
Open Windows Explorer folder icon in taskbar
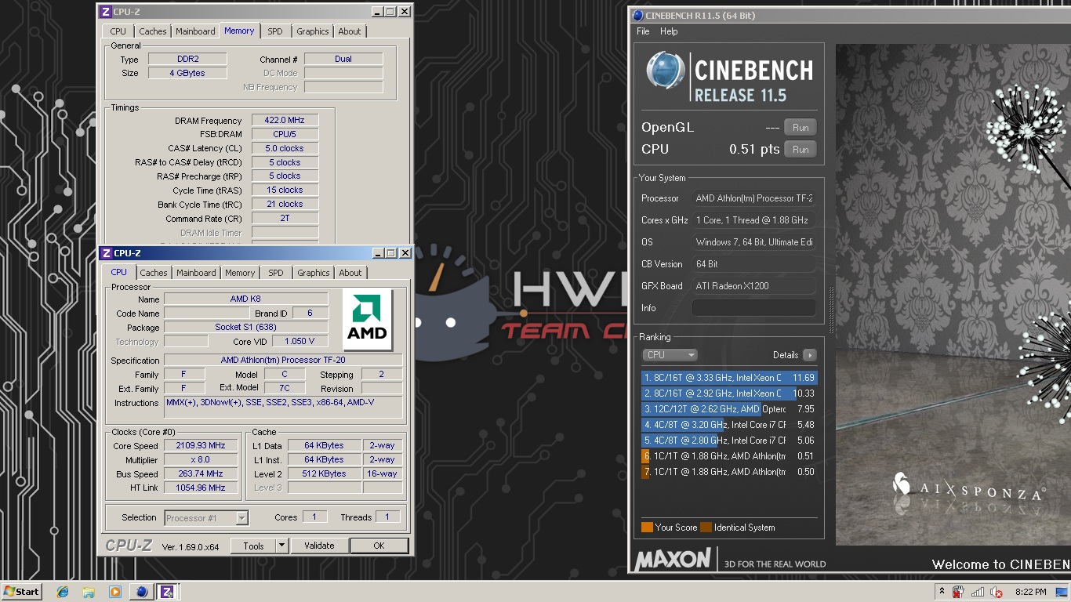point(89,592)
